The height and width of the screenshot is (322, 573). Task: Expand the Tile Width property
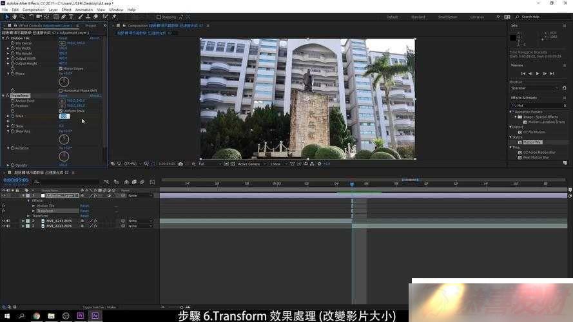(8, 48)
